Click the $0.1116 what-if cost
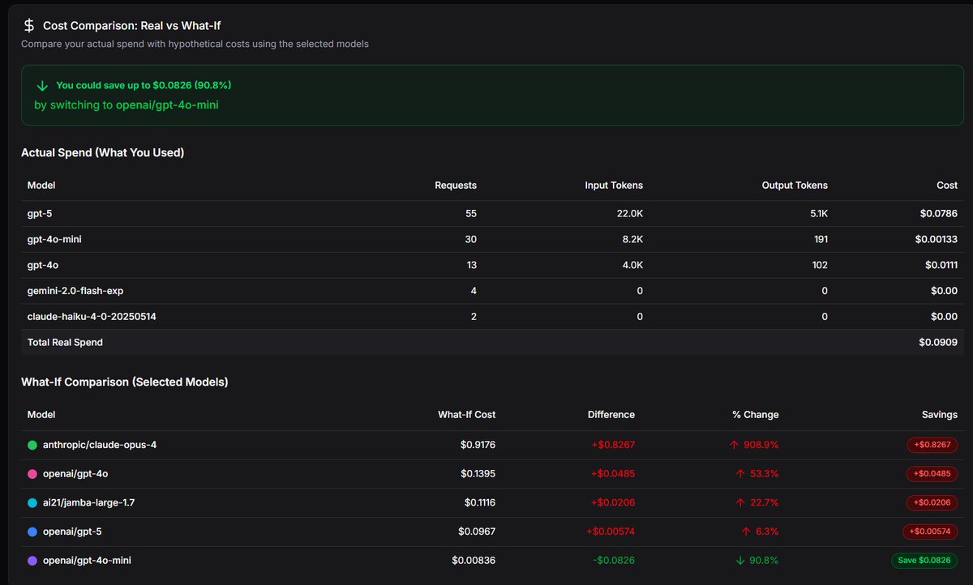The height and width of the screenshot is (585, 973). click(x=478, y=502)
